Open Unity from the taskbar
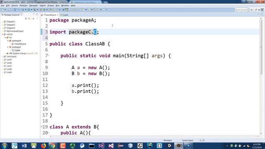Viewport: 265px width, 149px height. click(169, 146)
